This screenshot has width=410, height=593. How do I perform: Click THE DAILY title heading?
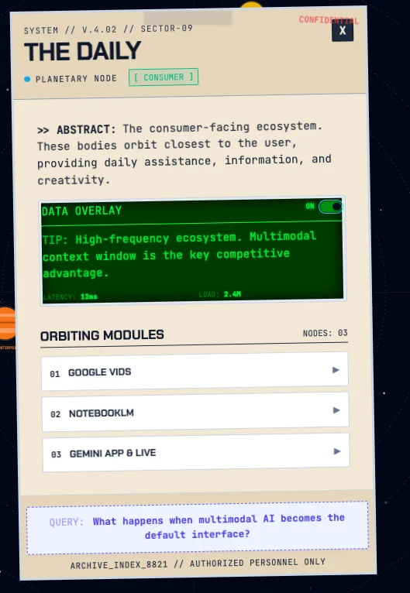point(82,51)
